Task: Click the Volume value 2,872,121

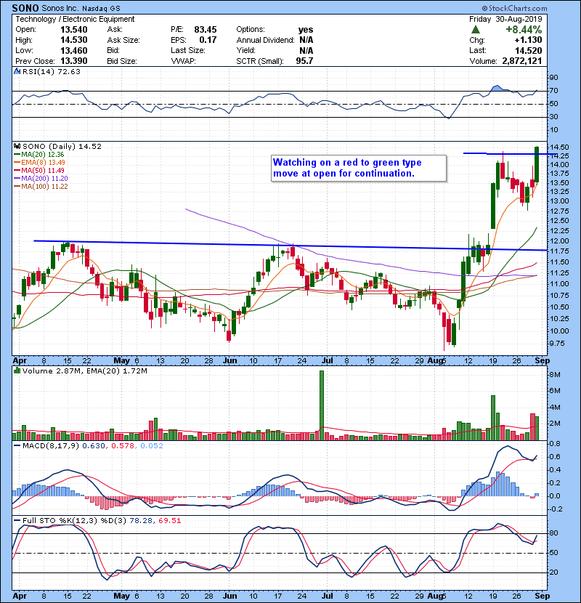Action: click(521, 61)
